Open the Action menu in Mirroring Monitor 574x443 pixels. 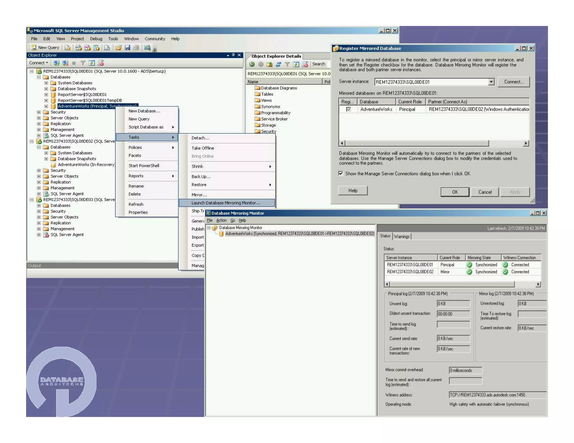click(221, 220)
